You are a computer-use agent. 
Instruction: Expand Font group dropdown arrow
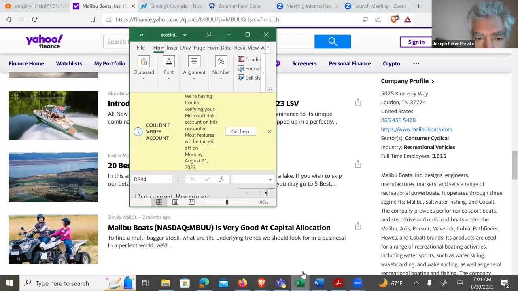coord(169,78)
